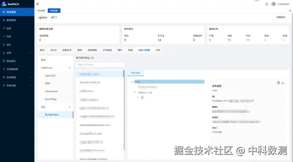This screenshot has width=293, height=162.
Task: Open the 文件路径 tab
Action: pos(107,50)
